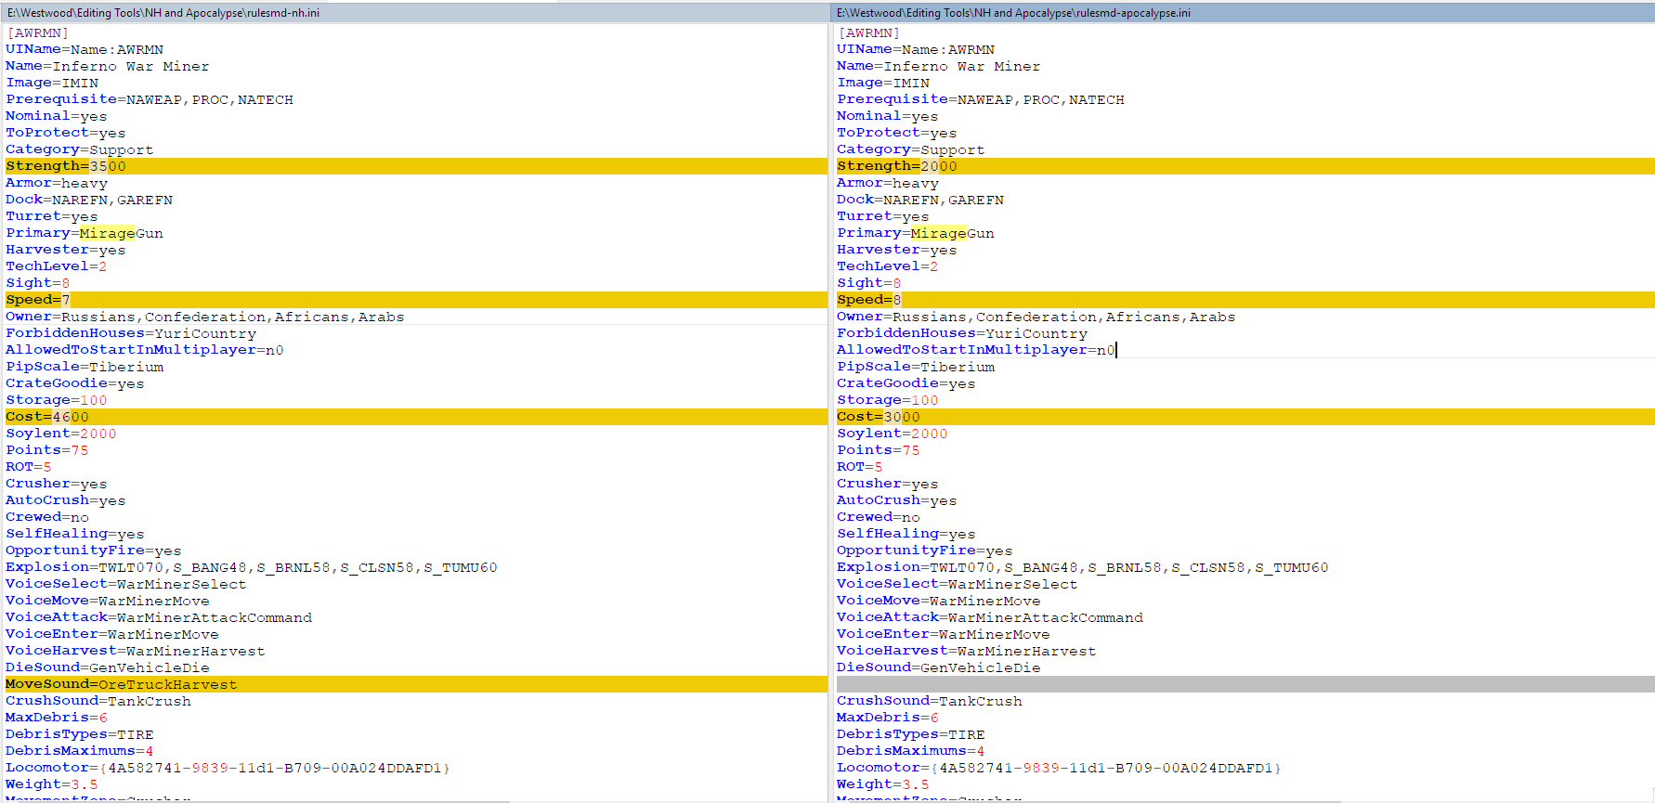Click the gray missing-line placeholder in right pane
Screen dimensions: 1655x803
click(x=1245, y=684)
